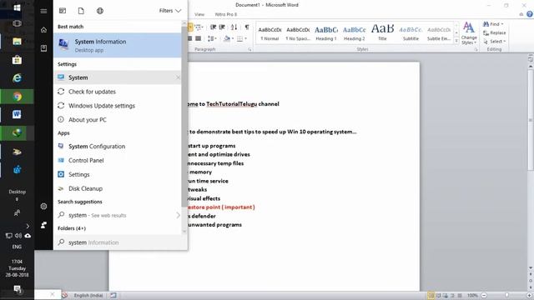The width and height of the screenshot is (534, 300).
Task: Switch to the View ribbon tab
Action: (199, 14)
